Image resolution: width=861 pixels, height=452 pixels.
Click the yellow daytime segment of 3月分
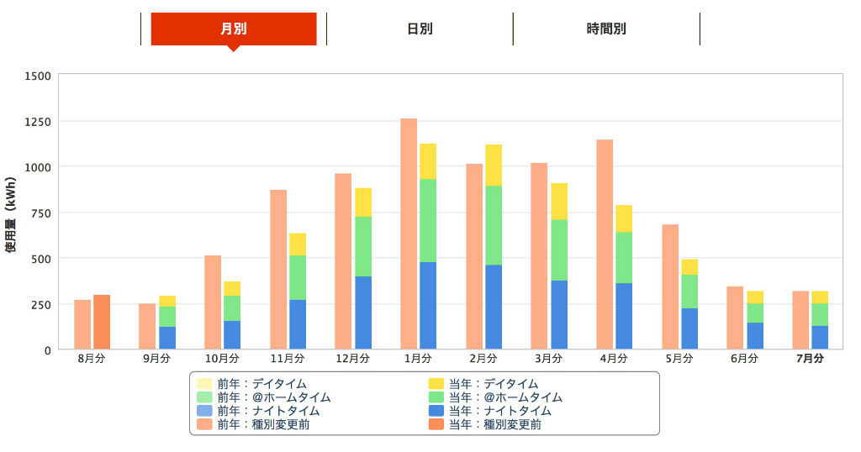559,202
